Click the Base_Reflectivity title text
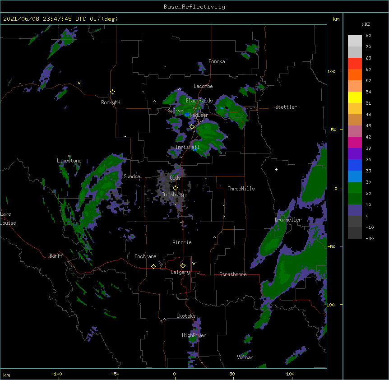The width and height of the screenshot is (389, 380). click(194, 7)
